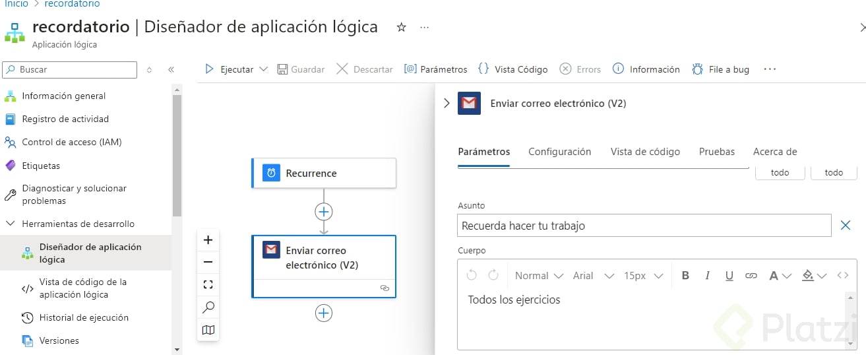The width and height of the screenshot is (866, 355).
Task: Click the Guardar button in toolbar
Action: pos(301,69)
